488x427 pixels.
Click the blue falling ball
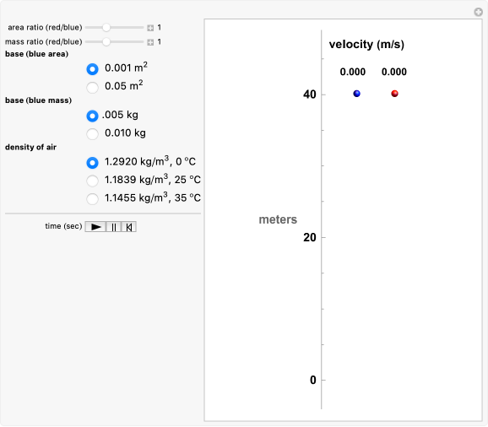pyautogui.click(x=356, y=94)
